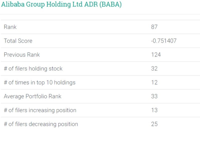Click the Average Portfolio Rank value 33

tap(154, 96)
